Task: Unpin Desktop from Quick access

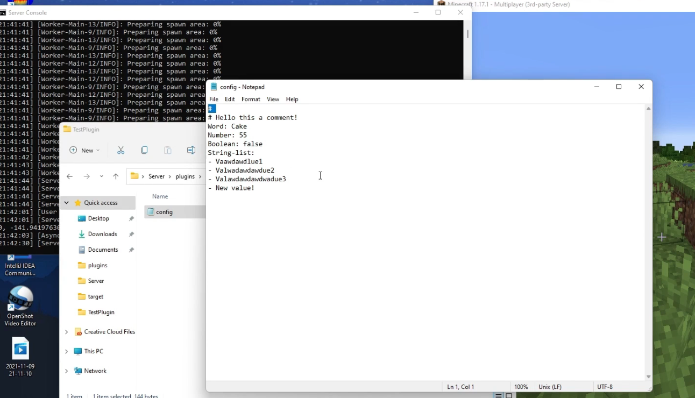Action: (131, 219)
